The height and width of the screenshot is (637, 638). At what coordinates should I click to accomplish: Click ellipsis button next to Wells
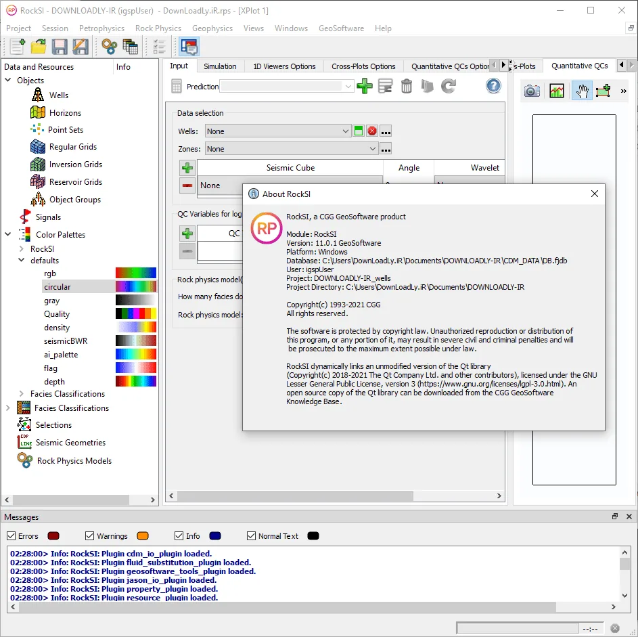386,131
